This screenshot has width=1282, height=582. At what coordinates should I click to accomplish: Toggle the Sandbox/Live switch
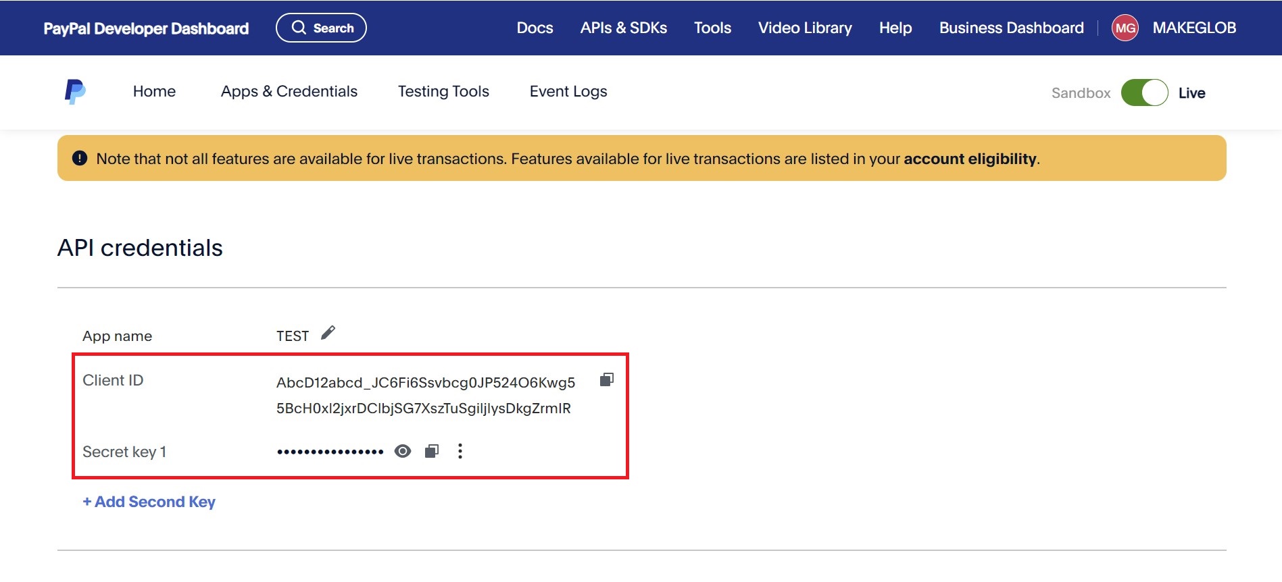(x=1144, y=92)
